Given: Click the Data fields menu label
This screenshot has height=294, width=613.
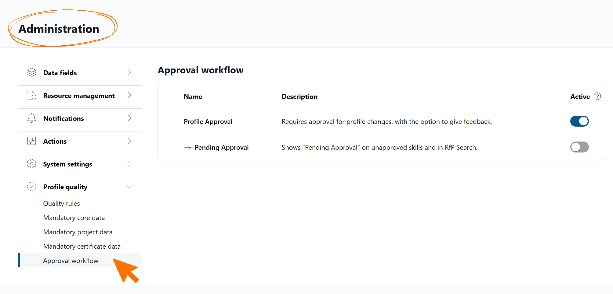Looking at the screenshot, I should (60, 73).
